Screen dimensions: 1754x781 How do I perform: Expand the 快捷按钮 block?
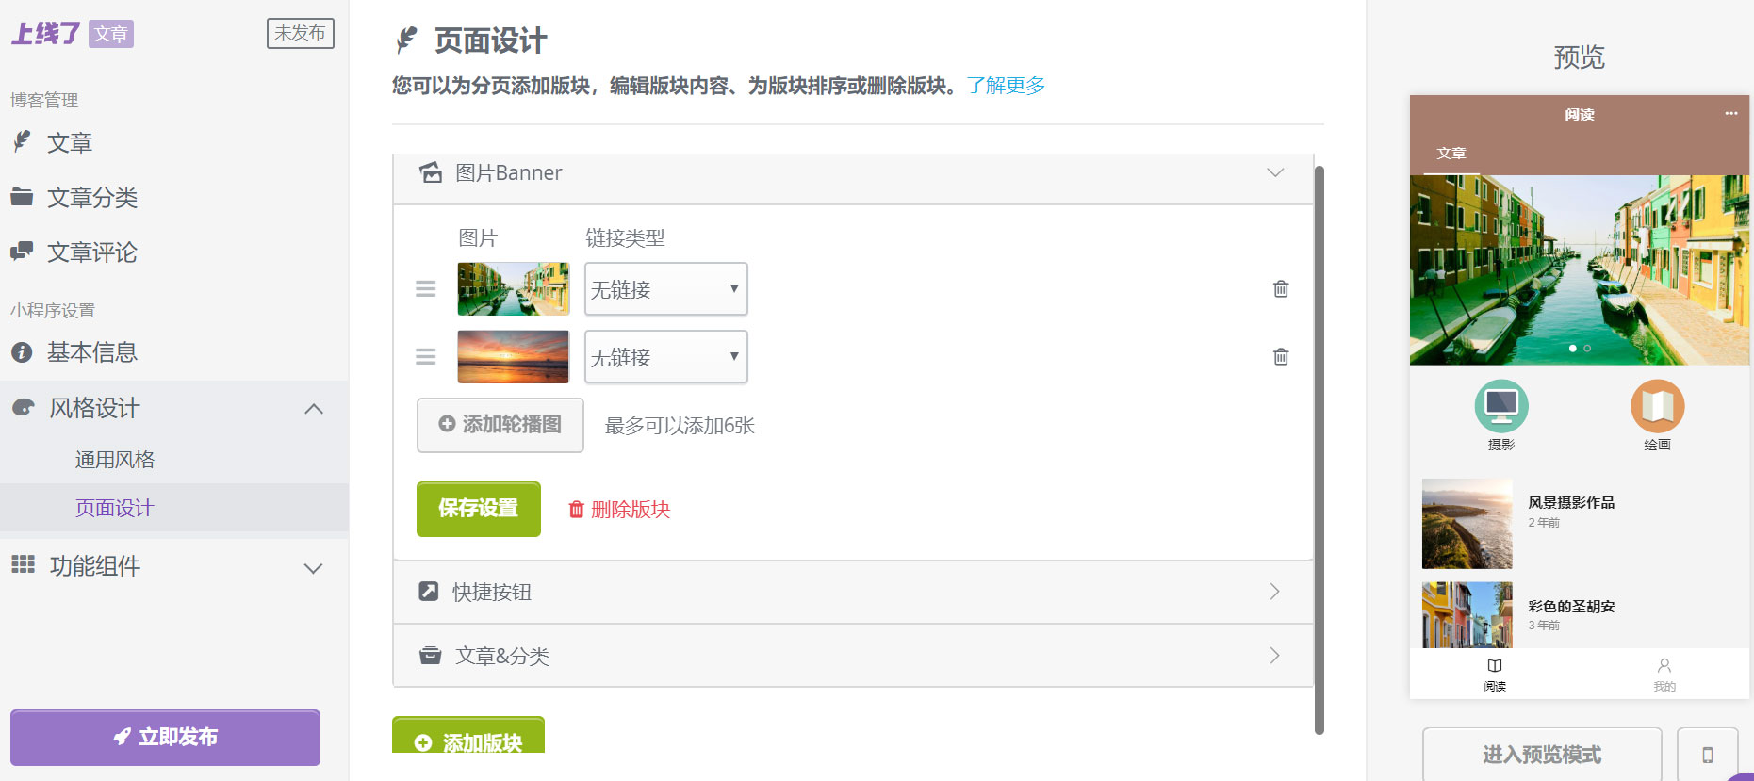(1274, 592)
